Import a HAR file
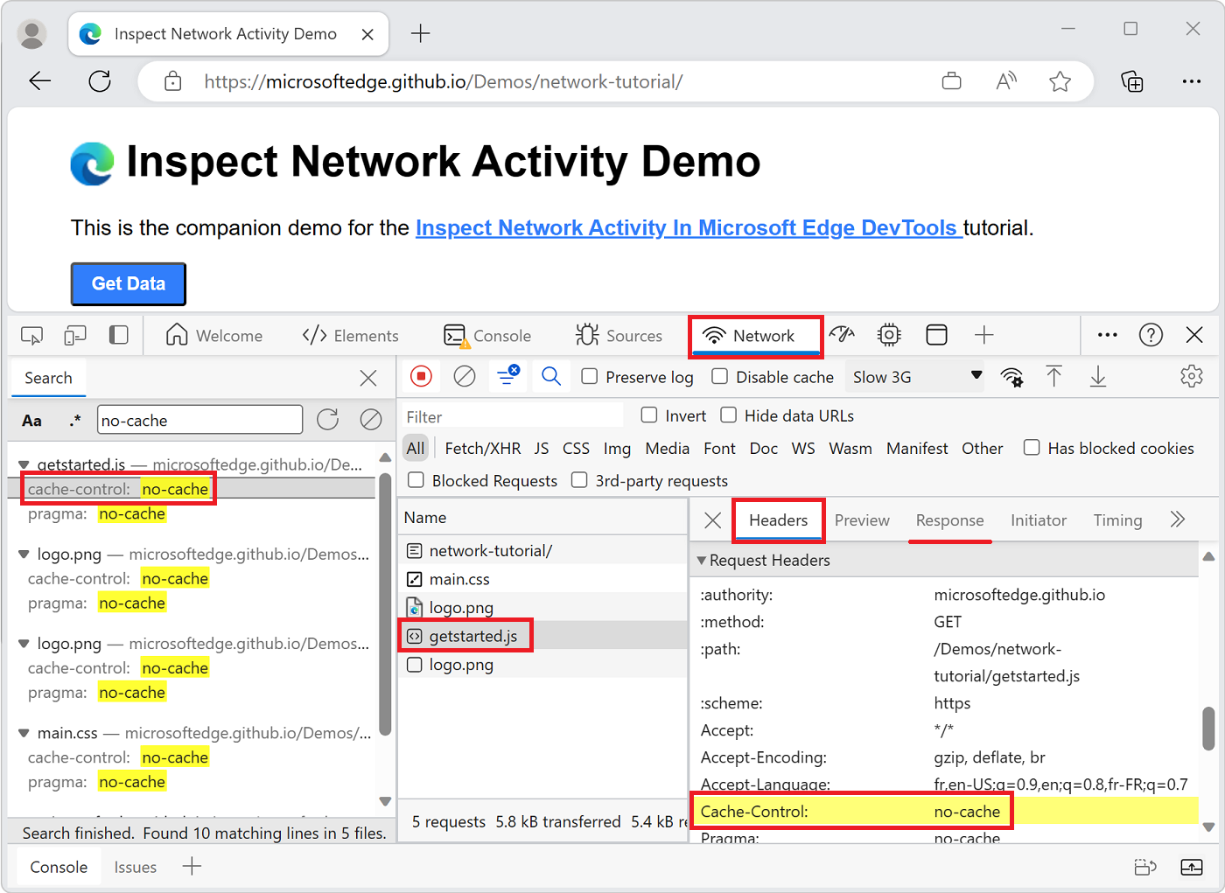 1054,376
